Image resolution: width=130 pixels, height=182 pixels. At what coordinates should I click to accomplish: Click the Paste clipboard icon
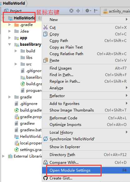[x=46, y=60]
